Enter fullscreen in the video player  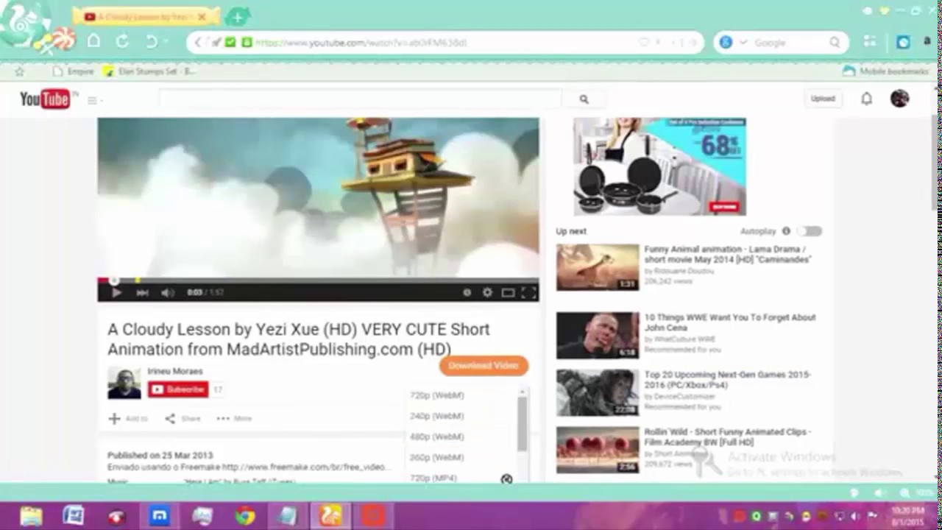pyautogui.click(x=528, y=292)
